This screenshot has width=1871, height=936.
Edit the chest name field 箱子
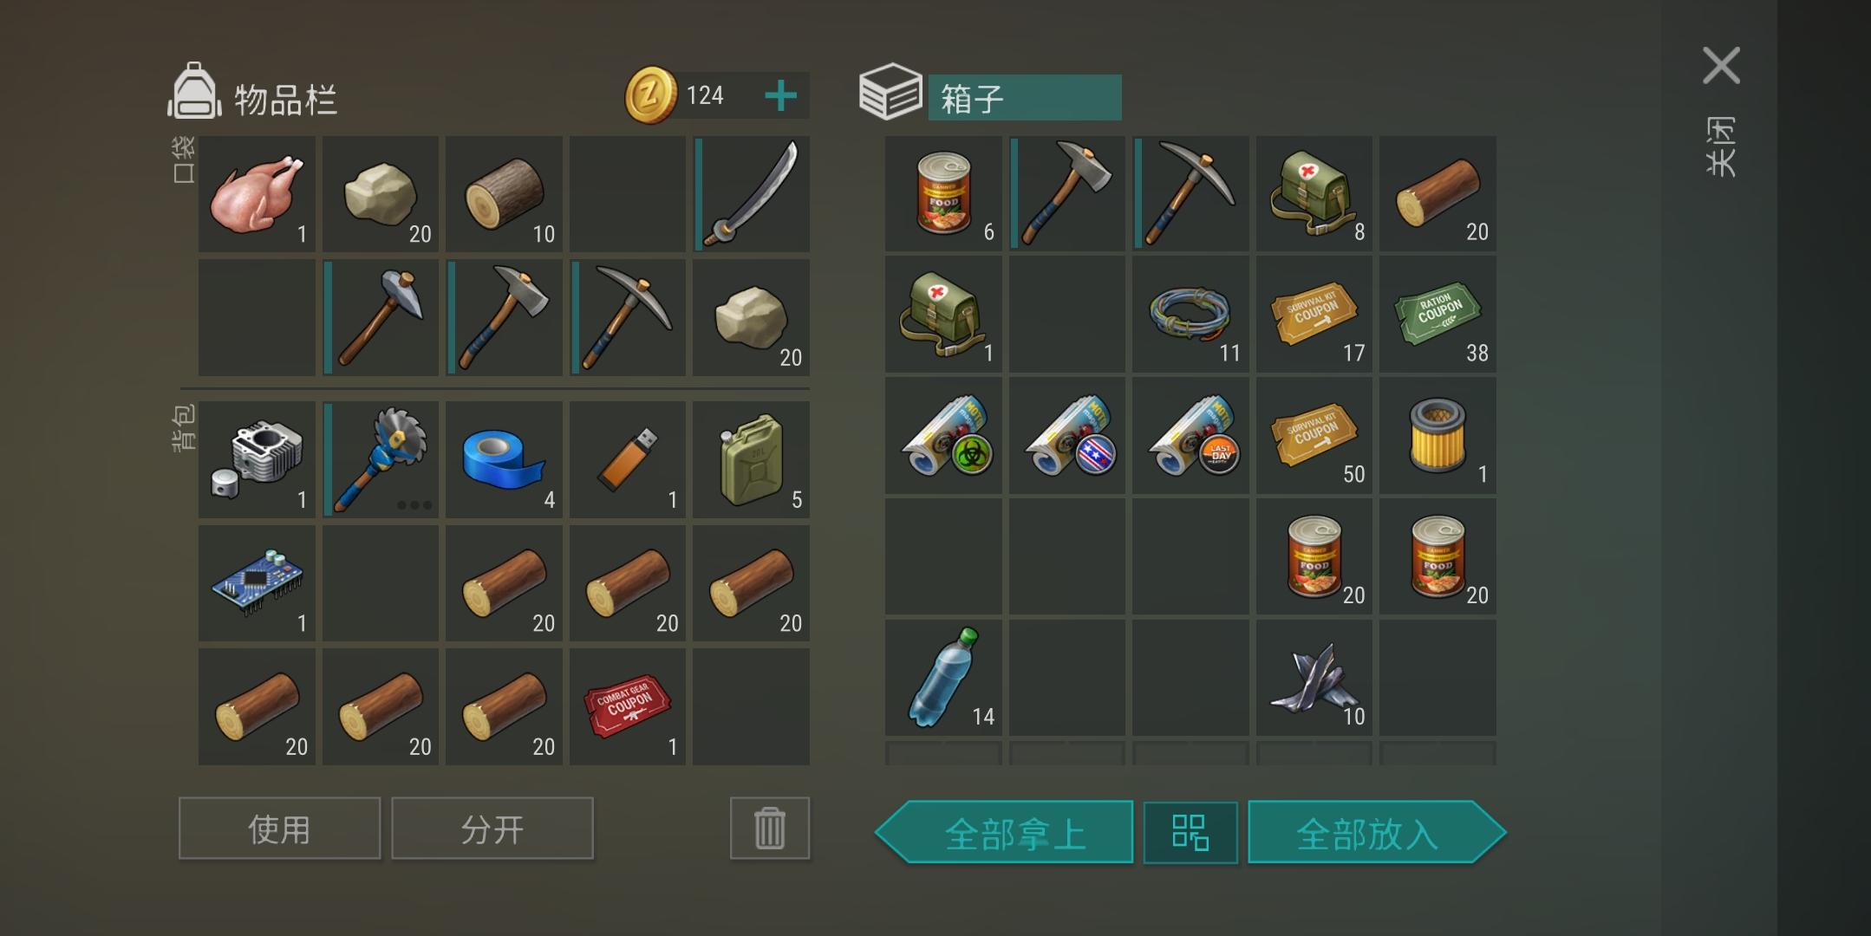click(1025, 98)
